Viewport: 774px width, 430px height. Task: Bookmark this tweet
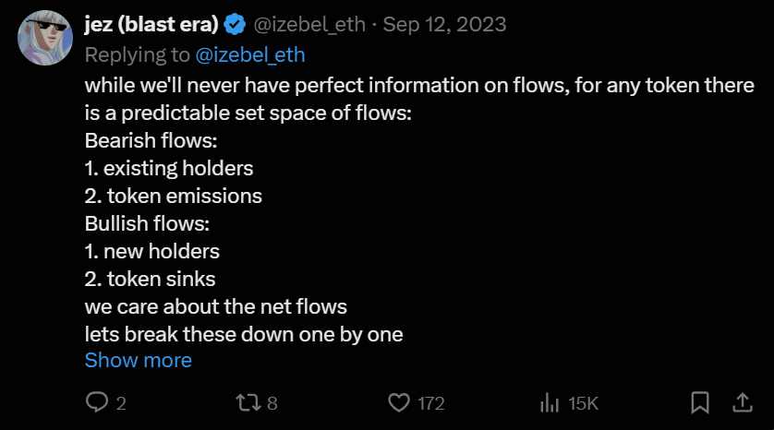click(x=700, y=402)
